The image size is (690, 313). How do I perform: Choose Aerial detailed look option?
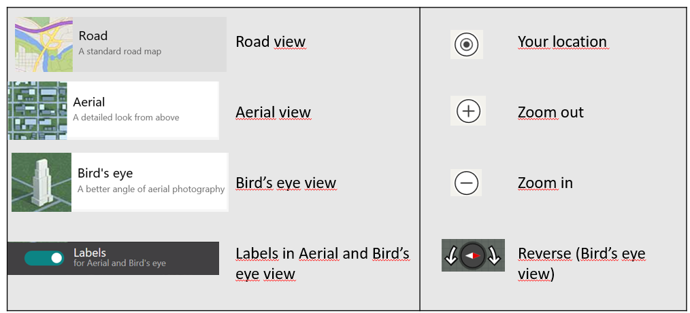point(126,109)
